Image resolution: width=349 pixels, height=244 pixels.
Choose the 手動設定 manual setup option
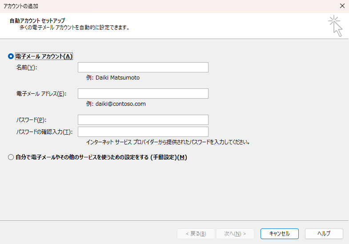[11, 157]
